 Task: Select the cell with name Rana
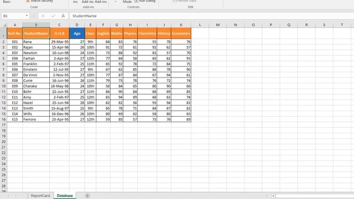tap(36, 42)
